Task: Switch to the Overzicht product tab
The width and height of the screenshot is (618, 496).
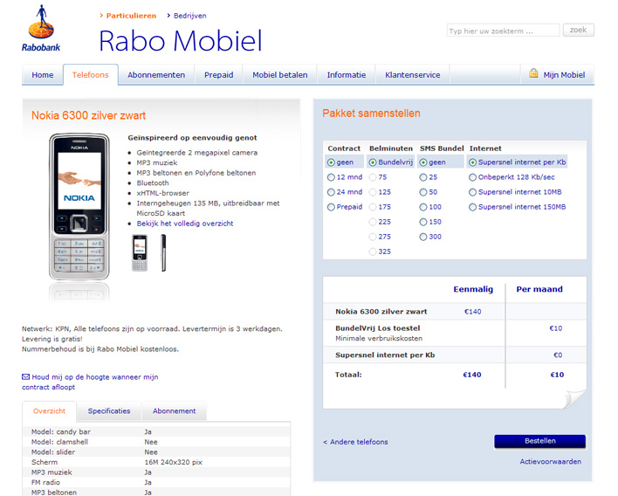Action: point(49,411)
